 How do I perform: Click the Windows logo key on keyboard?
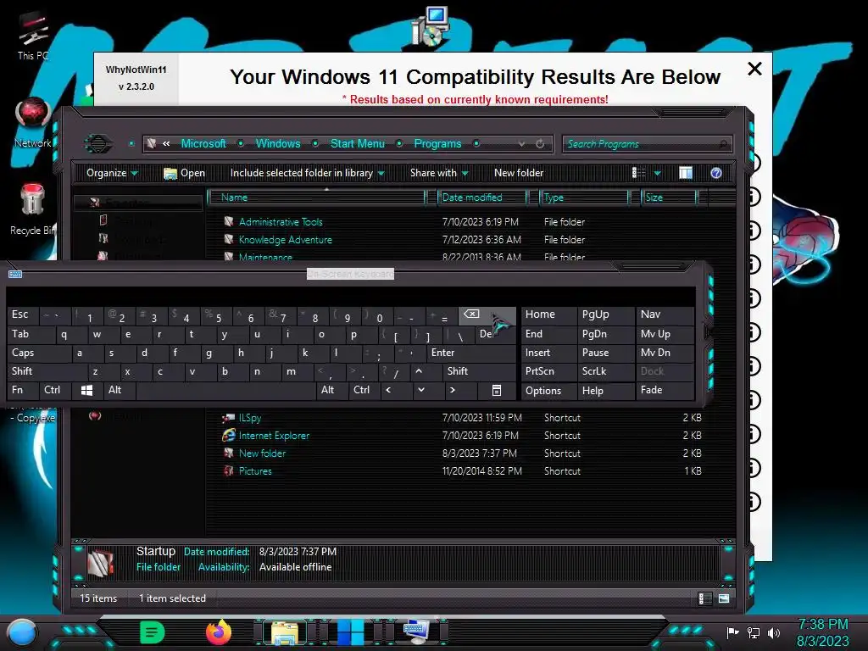(87, 390)
